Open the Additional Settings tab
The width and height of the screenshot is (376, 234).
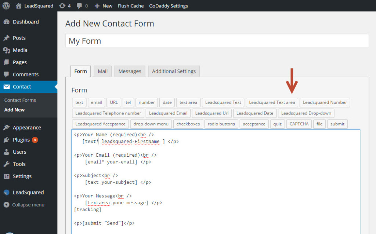tap(174, 71)
